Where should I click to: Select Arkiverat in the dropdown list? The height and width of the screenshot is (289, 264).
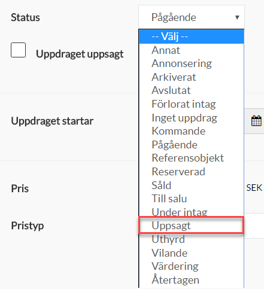(x=192, y=77)
